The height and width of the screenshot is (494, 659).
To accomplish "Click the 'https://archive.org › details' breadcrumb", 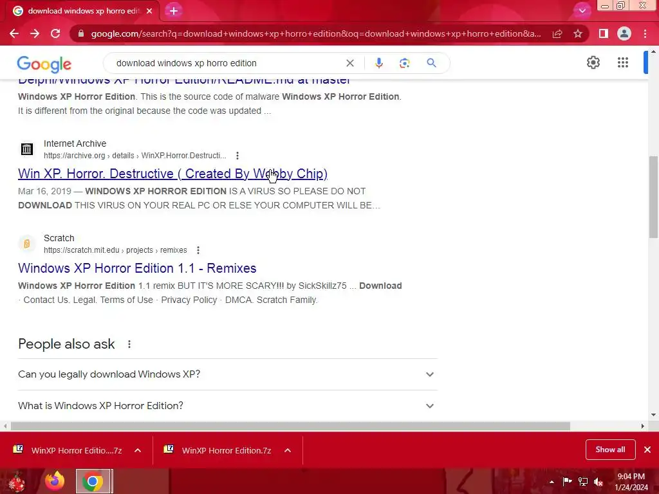I will point(135,156).
